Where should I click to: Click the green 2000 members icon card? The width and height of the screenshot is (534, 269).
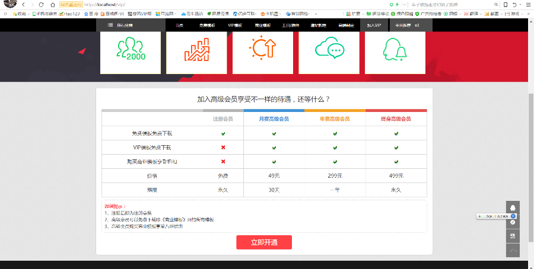point(130,52)
